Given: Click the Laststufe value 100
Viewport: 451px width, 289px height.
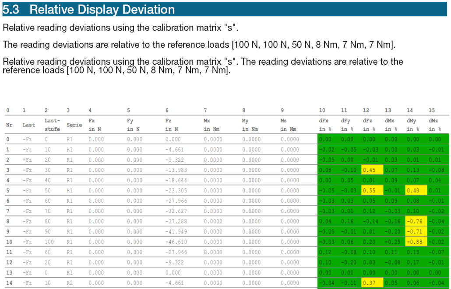Looking at the screenshot, I should [49, 242].
